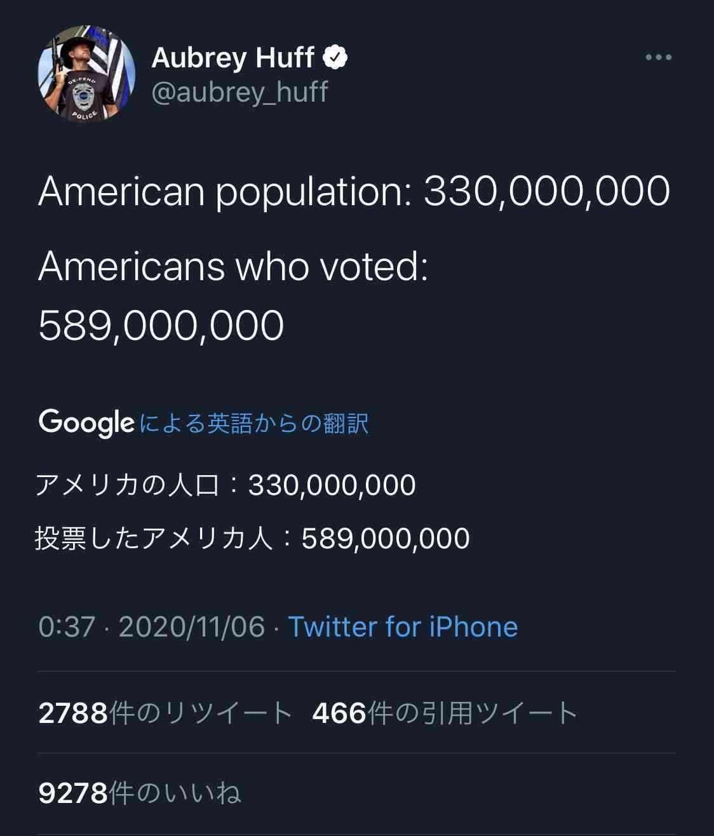Click the American population: 330,000,000 line
The width and height of the screenshot is (714, 836).
pos(354,191)
